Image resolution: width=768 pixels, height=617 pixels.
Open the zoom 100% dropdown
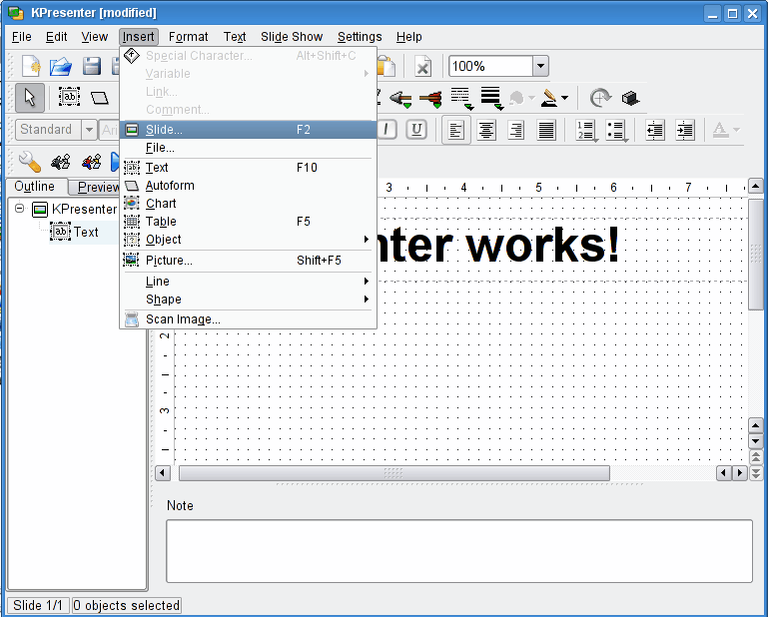539,66
